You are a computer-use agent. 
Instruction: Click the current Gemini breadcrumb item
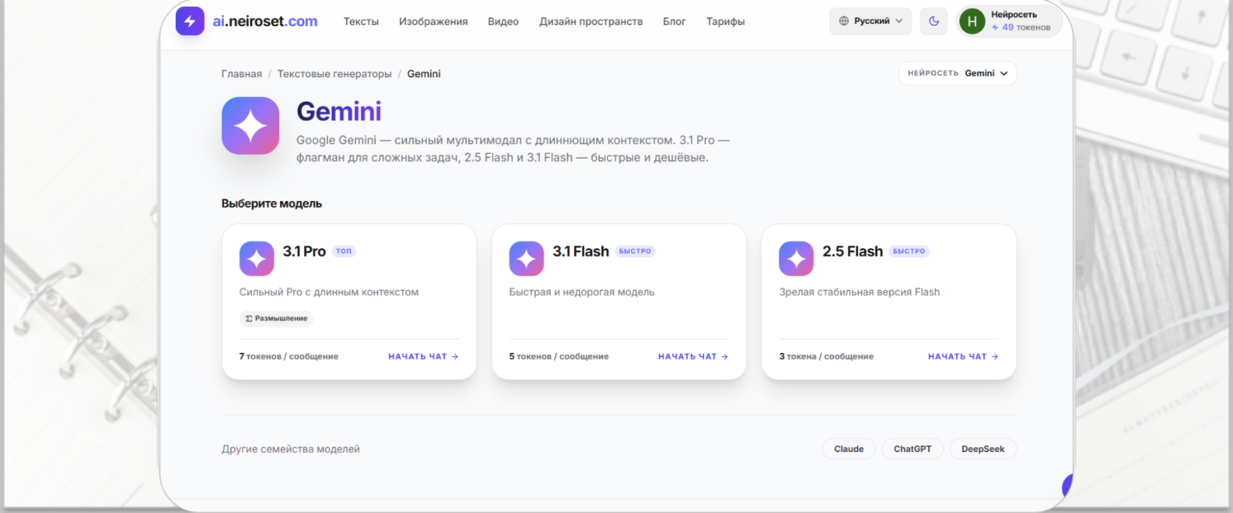coord(424,74)
